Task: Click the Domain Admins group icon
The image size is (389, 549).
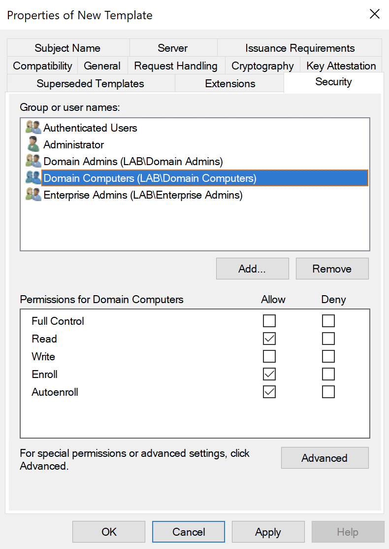Action: [x=33, y=162]
